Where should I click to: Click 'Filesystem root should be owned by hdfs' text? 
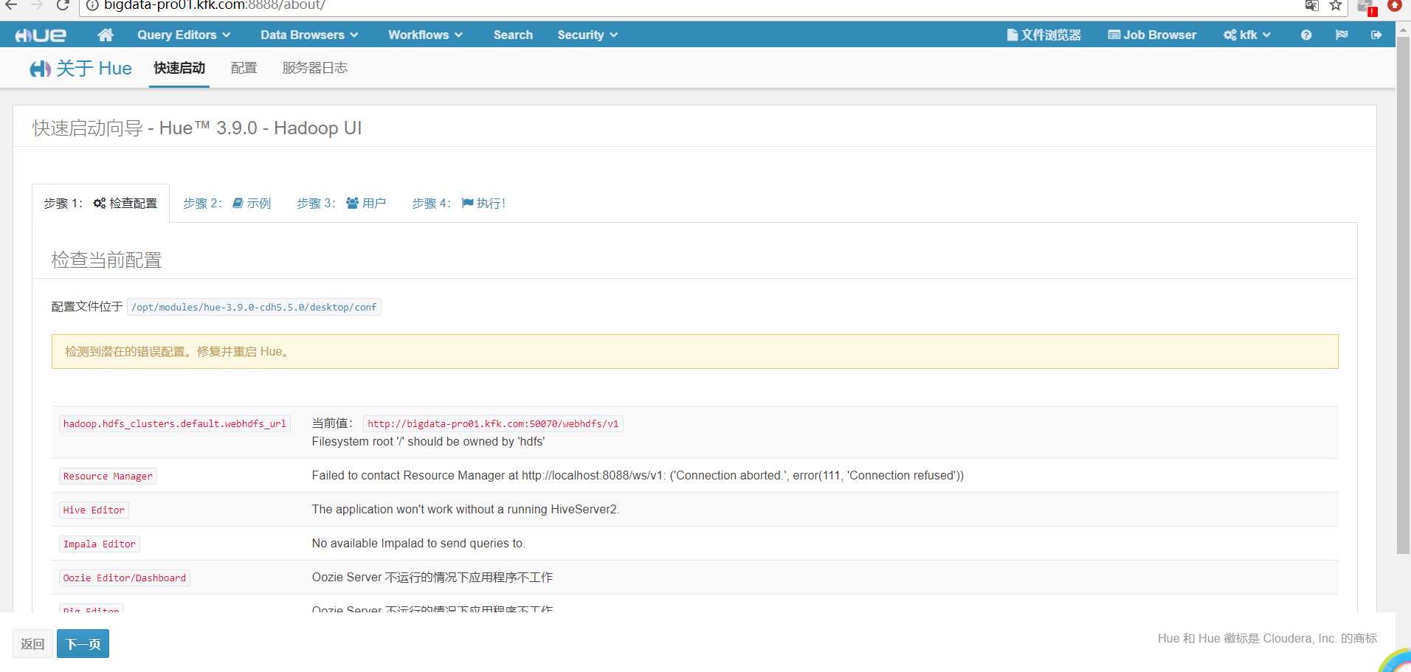428,442
